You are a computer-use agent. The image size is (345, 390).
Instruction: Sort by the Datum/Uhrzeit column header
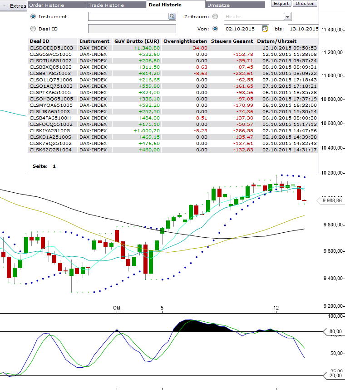coord(277,41)
